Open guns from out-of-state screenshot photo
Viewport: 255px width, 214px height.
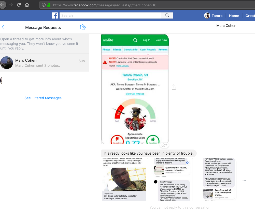pos(214,179)
